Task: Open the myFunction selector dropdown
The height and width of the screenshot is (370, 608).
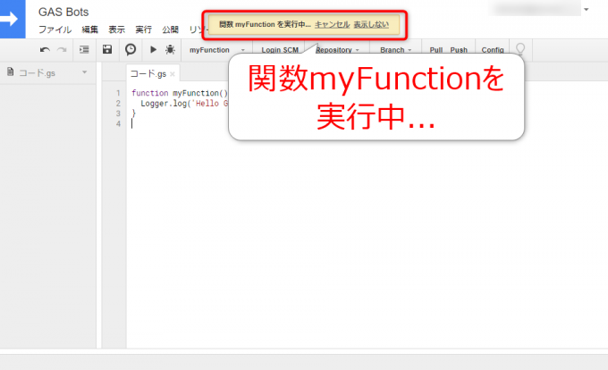Action: [x=216, y=50]
